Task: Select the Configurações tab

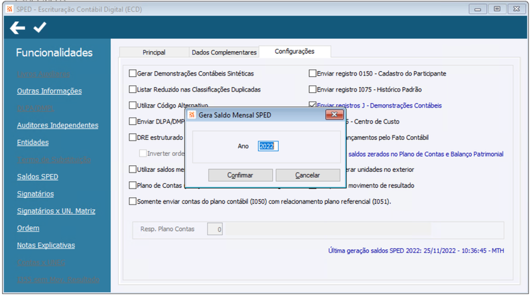Action: pyautogui.click(x=295, y=52)
